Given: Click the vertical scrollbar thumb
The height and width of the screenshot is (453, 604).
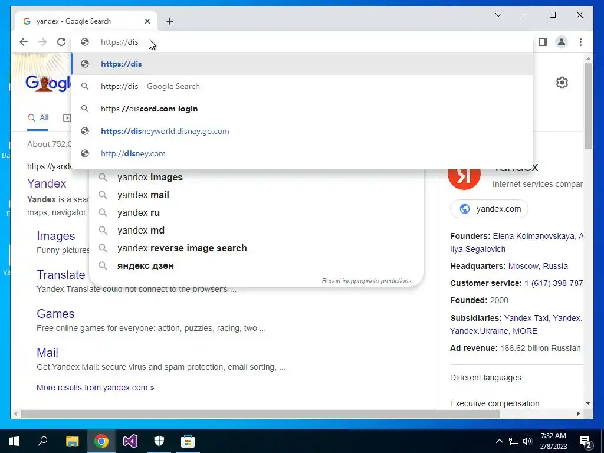Looking at the screenshot, I should pyautogui.click(x=588, y=106).
